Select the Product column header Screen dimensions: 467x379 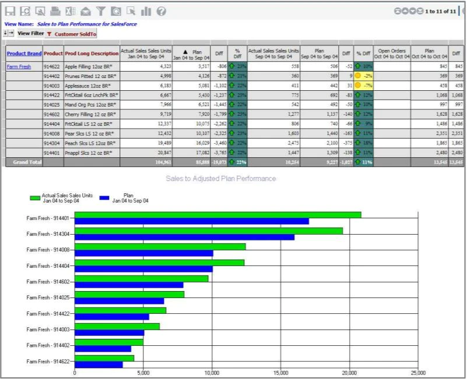point(53,54)
